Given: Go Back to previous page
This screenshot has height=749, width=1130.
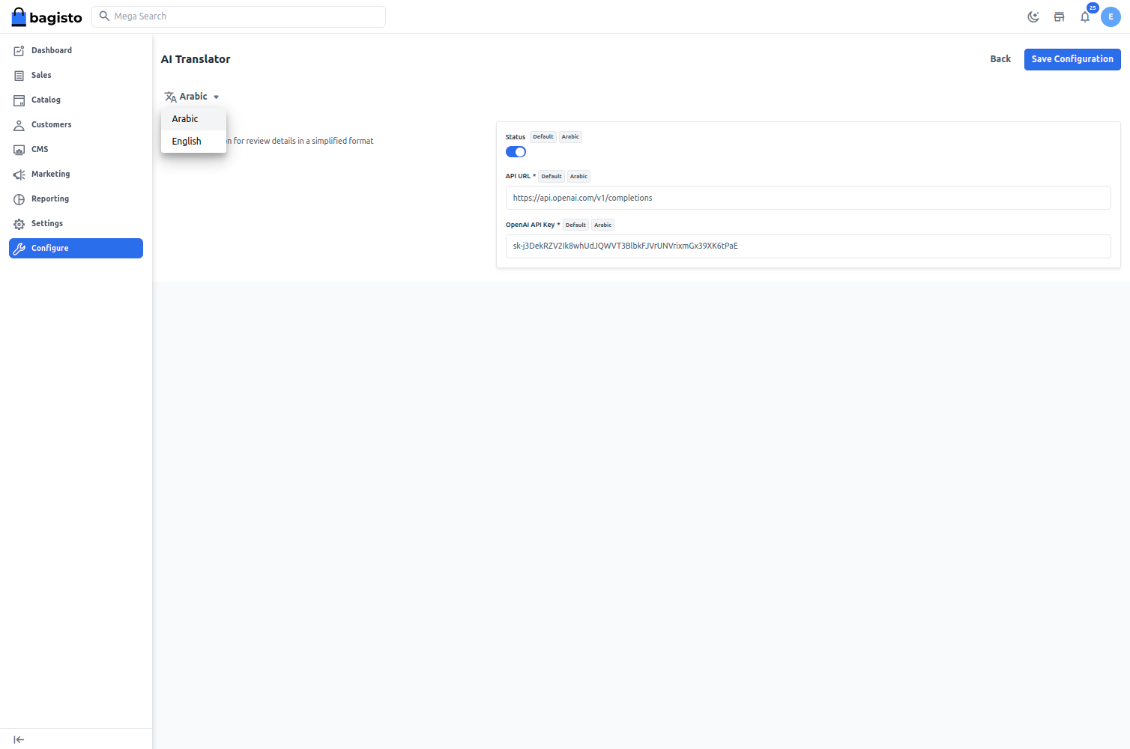Looking at the screenshot, I should pos(1000,59).
